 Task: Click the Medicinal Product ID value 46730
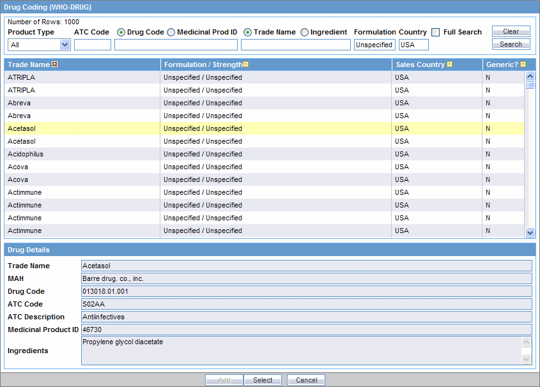point(307,330)
